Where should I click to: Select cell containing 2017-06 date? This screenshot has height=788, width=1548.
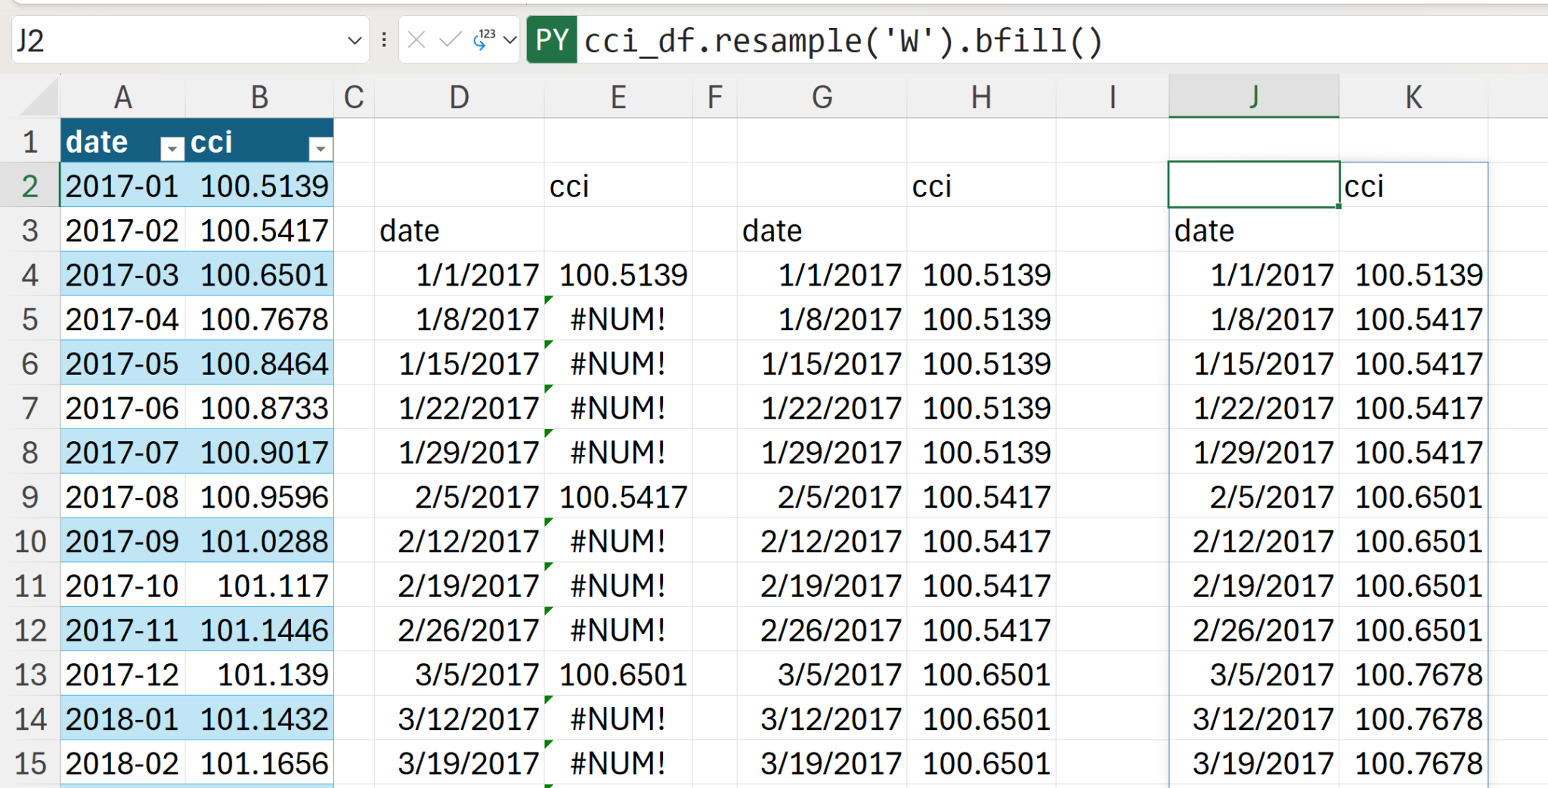coord(122,409)
